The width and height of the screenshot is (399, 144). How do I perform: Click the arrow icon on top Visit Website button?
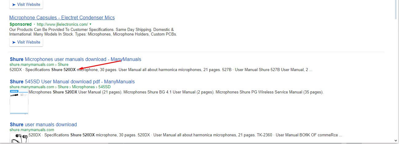tap(14, 5)
